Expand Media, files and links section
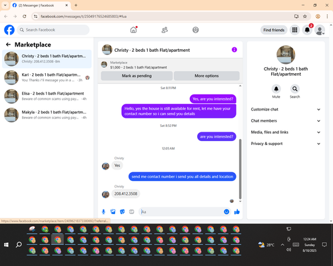This screenshot has width=333, height=266. pyautogui.click(x=286, y=132)
